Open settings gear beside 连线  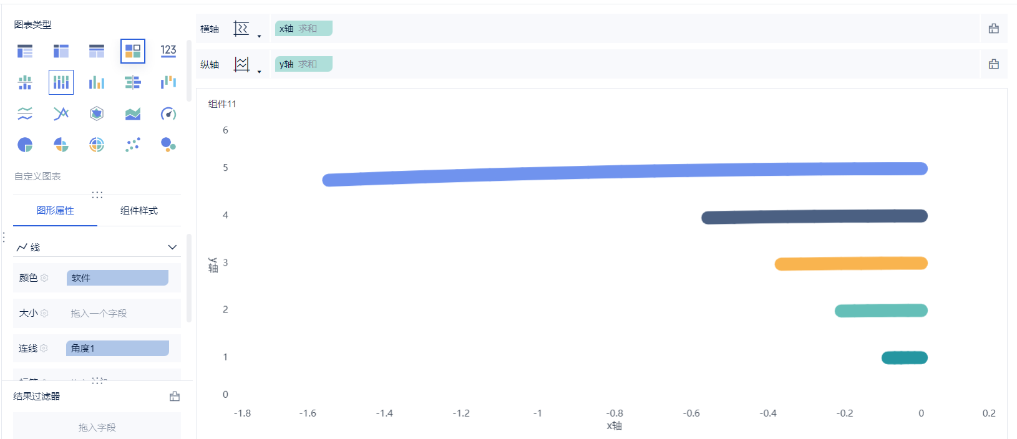coord(44,348)
